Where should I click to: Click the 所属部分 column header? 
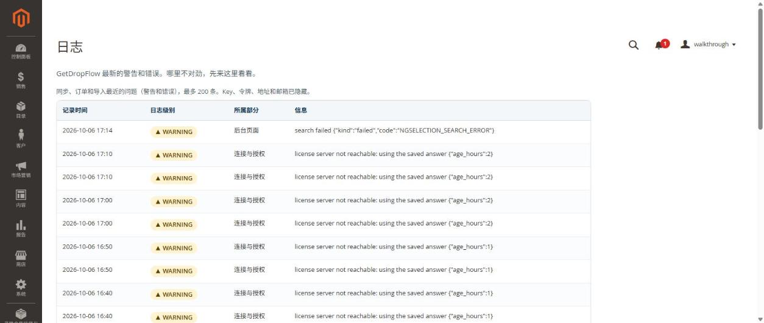click(246, 110)
